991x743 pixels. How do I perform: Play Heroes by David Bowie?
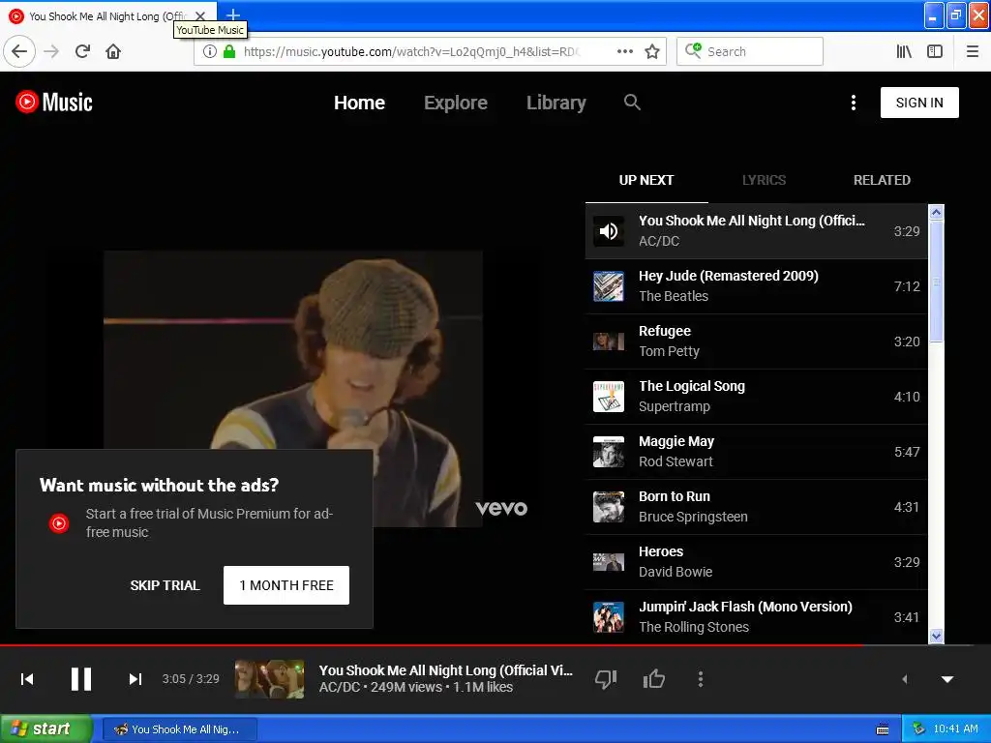(x=757, y=562)
